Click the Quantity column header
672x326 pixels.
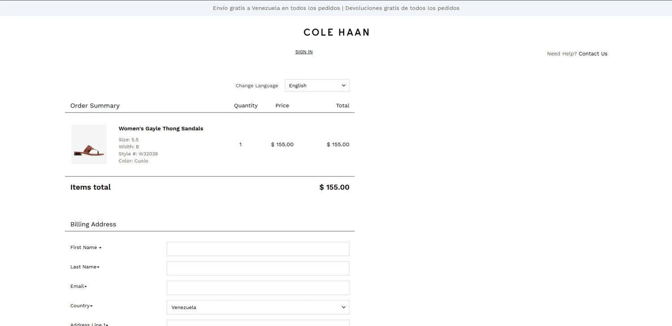pyautogui.click(x=246, y=106)
